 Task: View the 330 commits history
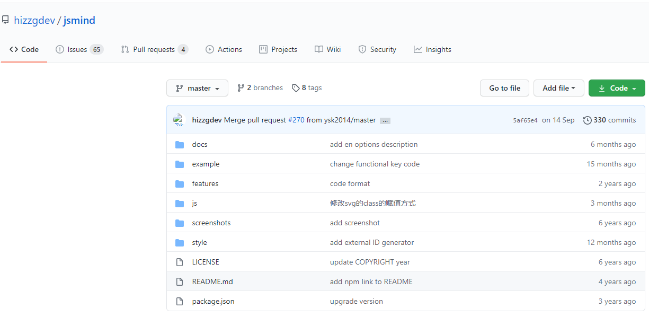click(x=609, y=120)
